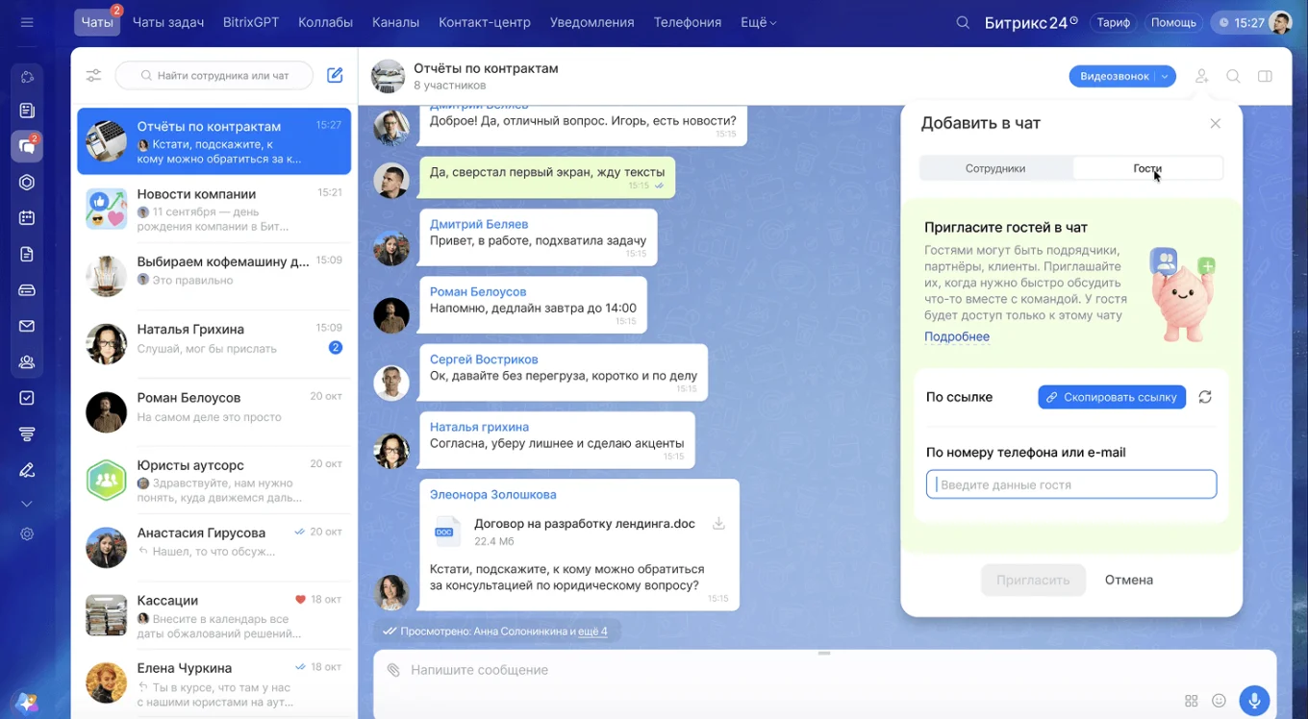The image size is (1308, 719).
Task: Start a Видеозвонок call
Action: [x=1114, y=76]
